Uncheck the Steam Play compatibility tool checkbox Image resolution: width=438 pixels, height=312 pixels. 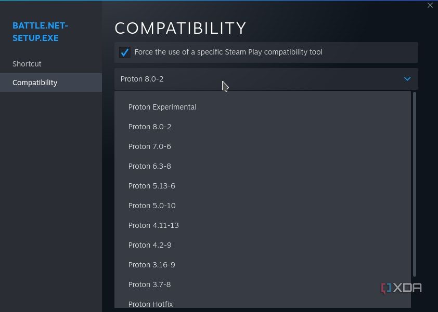click(x=125, y=52)
